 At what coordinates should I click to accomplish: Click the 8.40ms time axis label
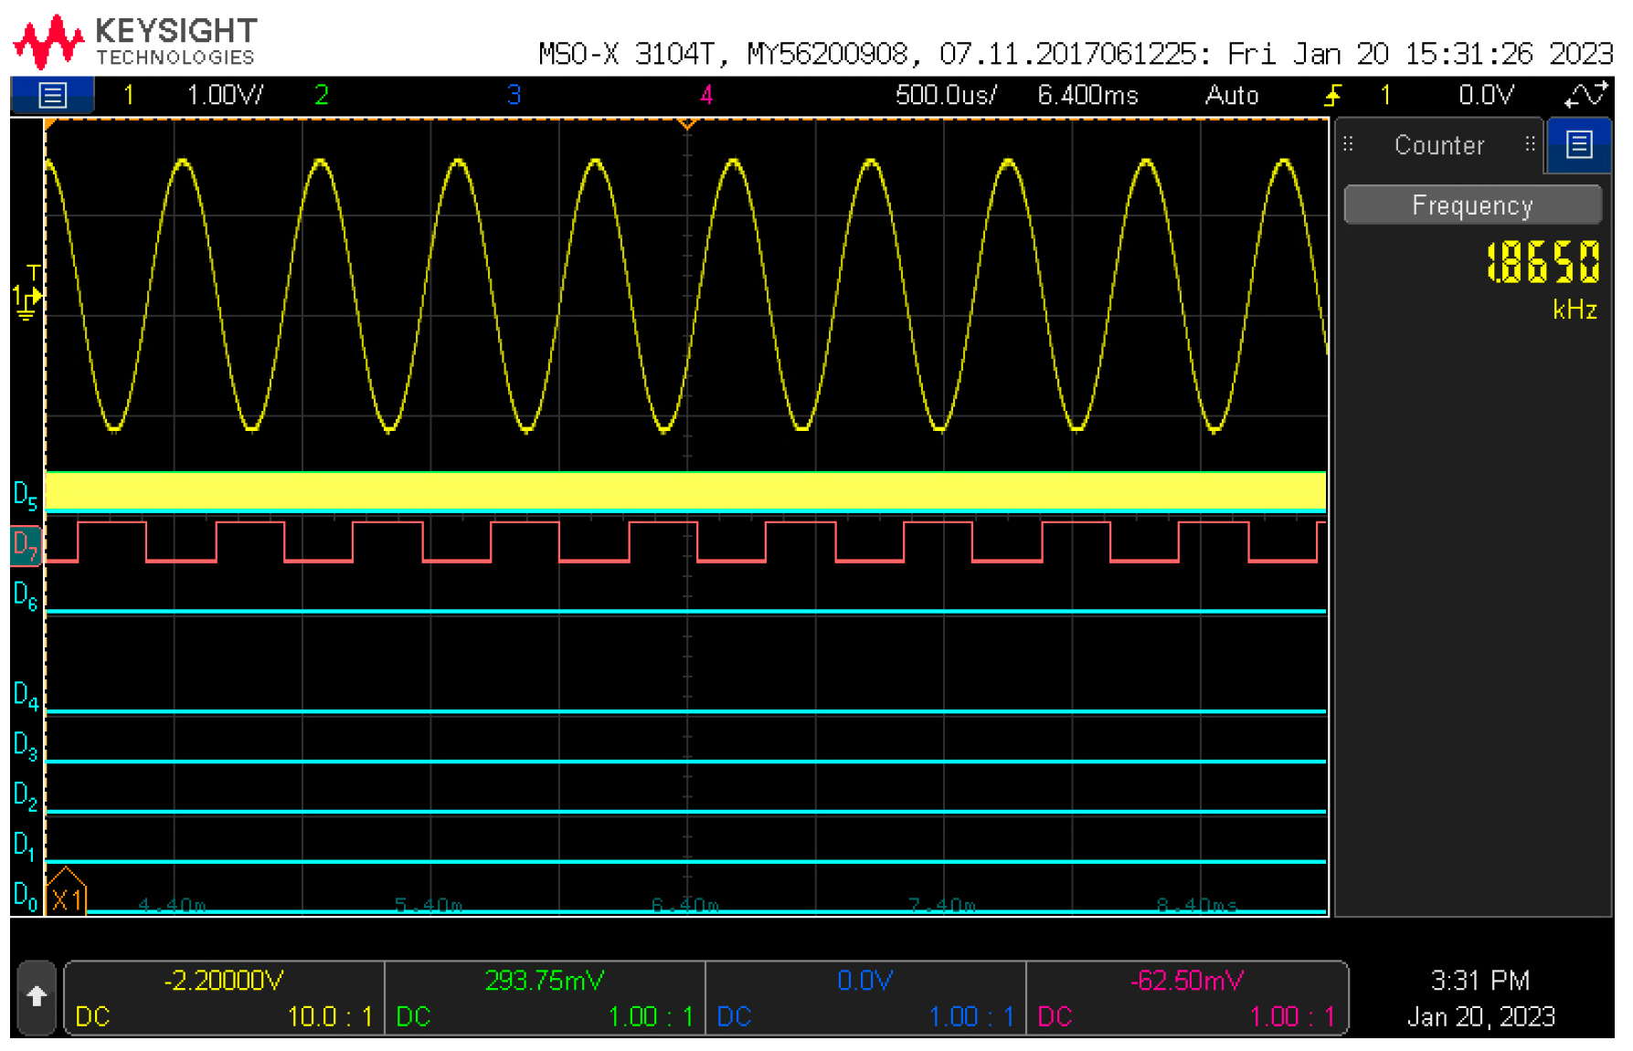point(1196,906)
